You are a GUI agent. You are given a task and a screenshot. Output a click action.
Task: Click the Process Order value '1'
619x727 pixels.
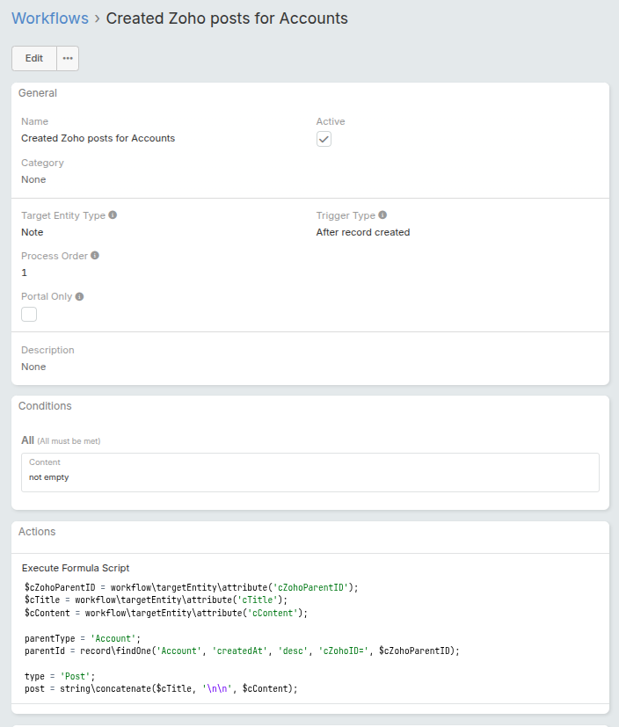tap(24, 273)
